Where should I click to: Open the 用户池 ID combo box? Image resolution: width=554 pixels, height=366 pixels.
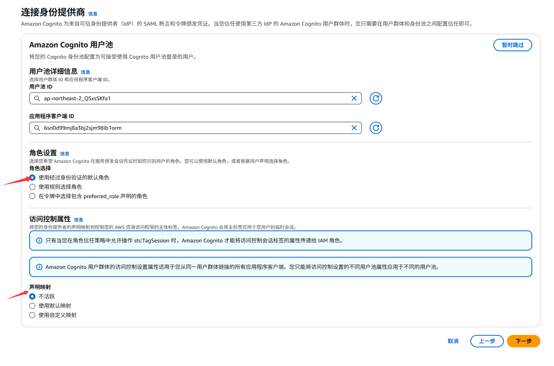(x=194, y=98)
